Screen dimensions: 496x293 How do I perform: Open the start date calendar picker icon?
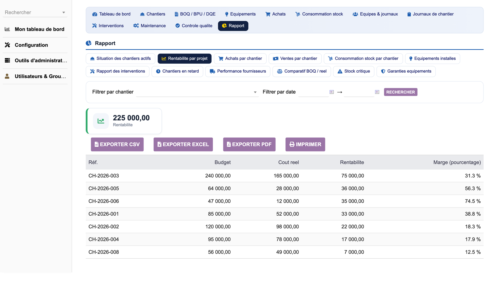pyautogui.click(x=332, y=92)
